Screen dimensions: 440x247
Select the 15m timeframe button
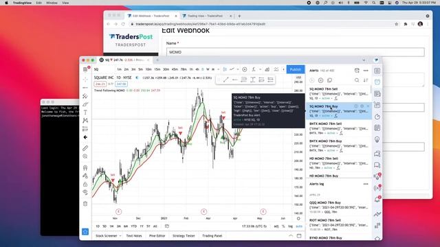coord(157,69)
